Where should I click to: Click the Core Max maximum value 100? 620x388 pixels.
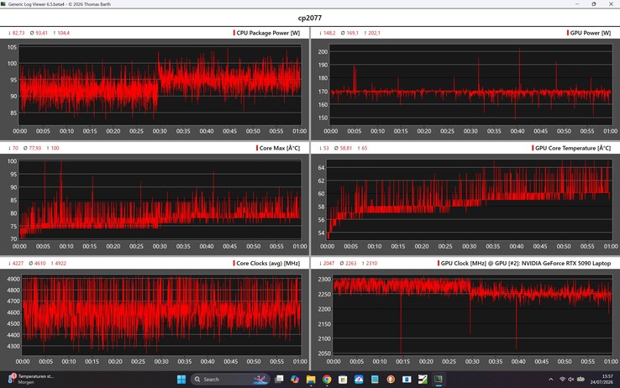55,148
